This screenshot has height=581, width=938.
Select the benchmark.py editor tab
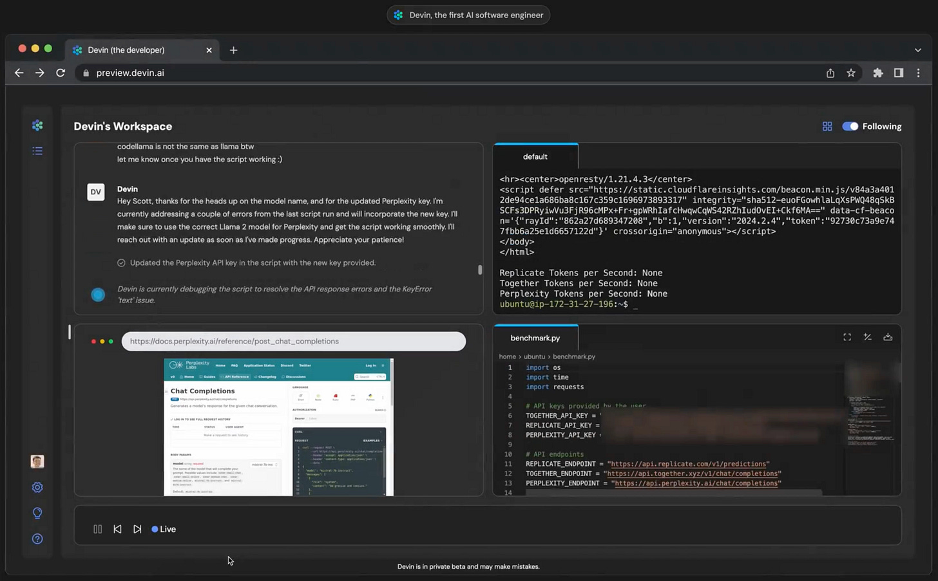click(535, 338)
